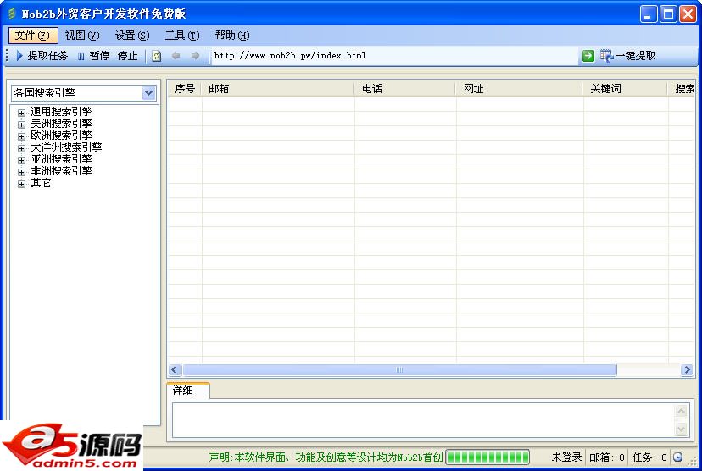702x471 pixels.
Task: Click the green progress bar in status bar
Action: pyautogui.click(x=487, y=457)
